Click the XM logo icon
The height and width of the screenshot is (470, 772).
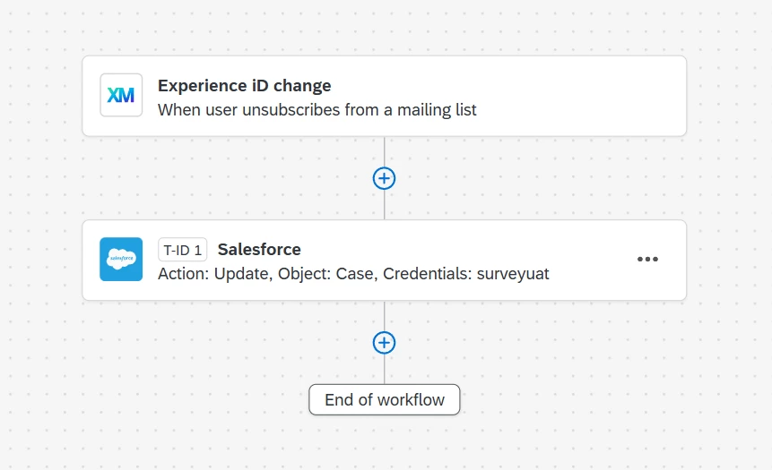(121, 96)
